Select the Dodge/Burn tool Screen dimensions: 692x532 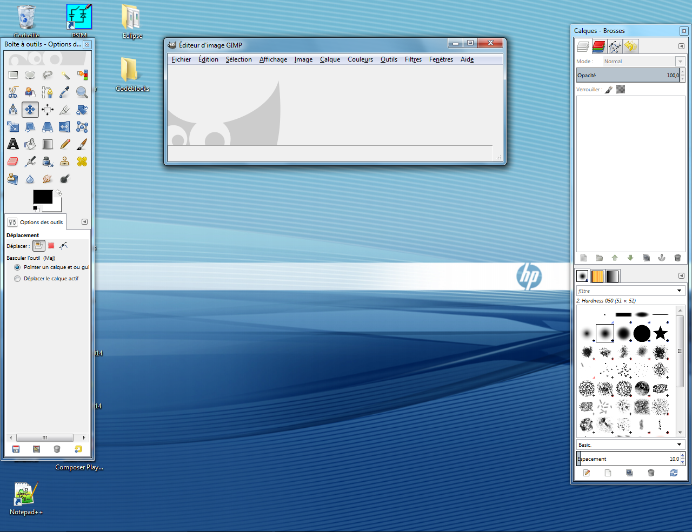pos(65,179)
